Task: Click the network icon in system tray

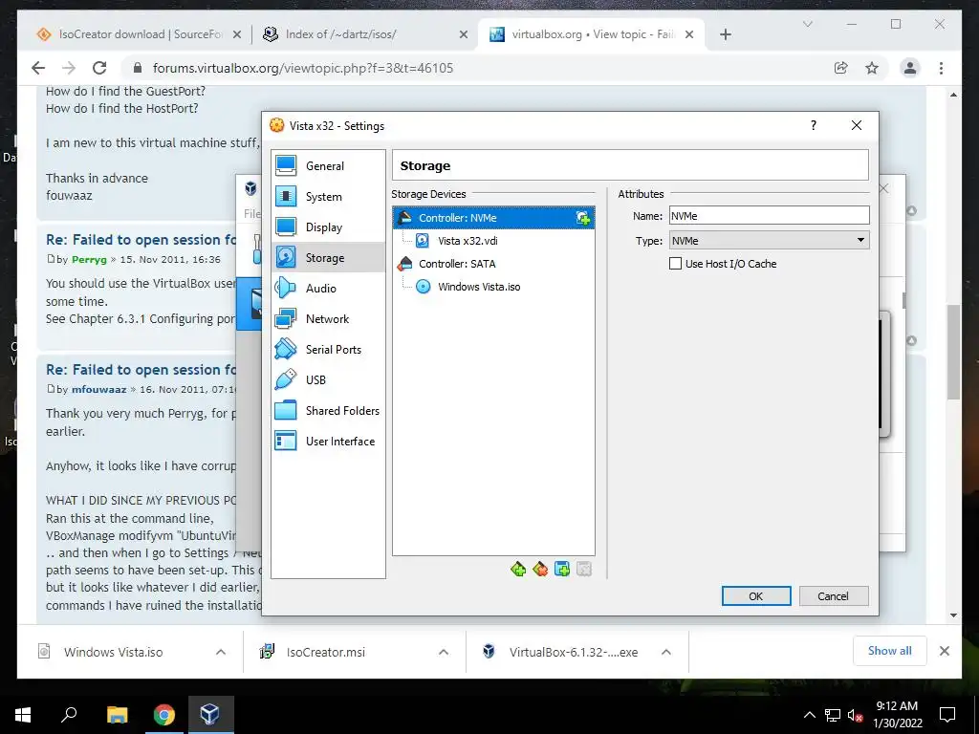Action: click(833, 715)
